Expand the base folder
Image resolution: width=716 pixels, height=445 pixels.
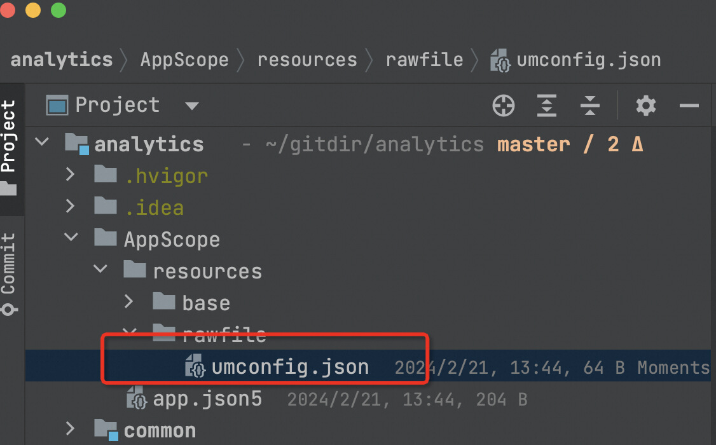pyautogui.click(x=129, y=301)
